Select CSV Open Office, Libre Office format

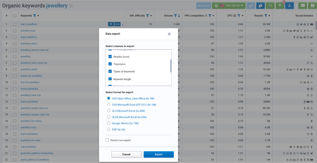coord(109,98)
